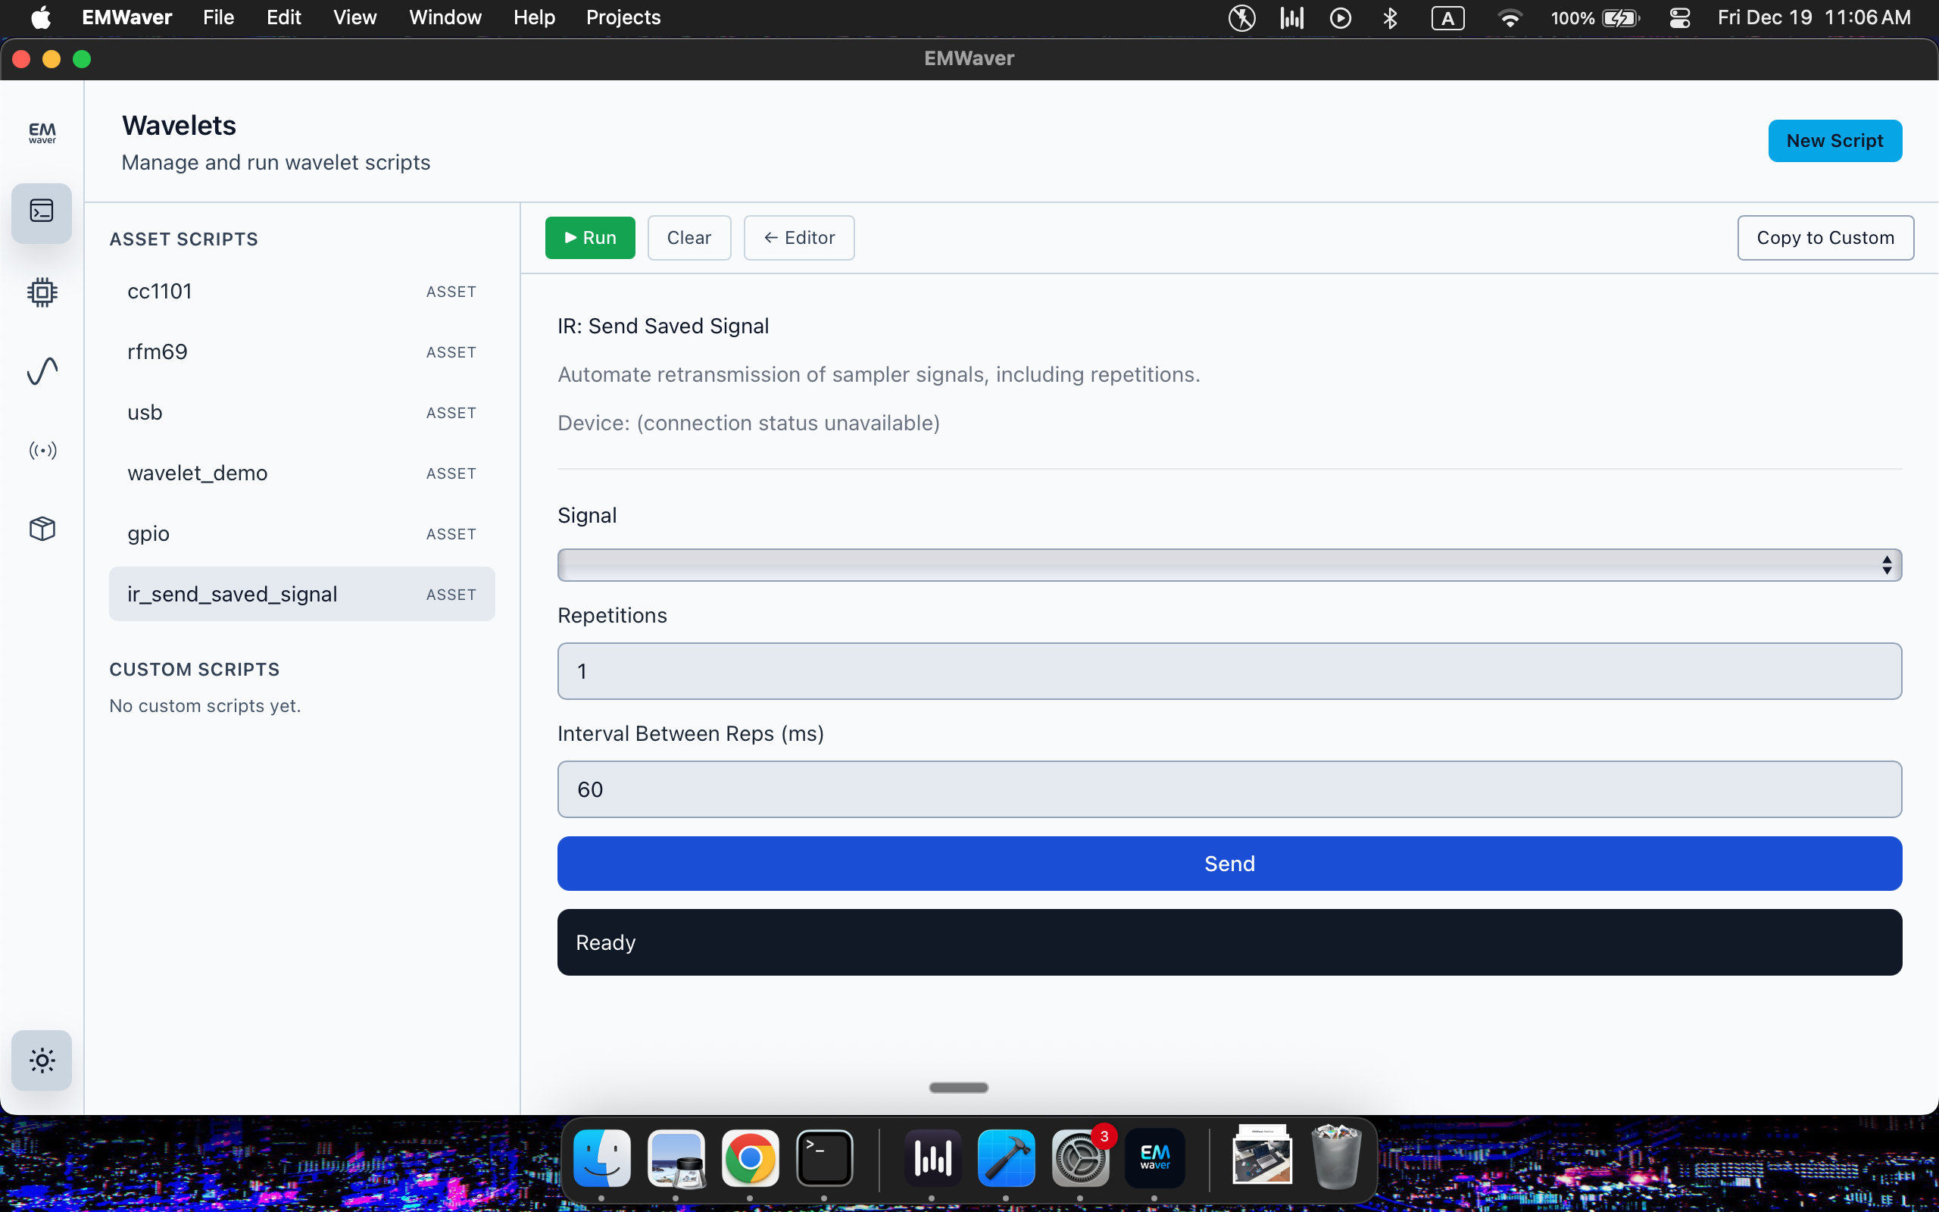Image resolution: width=1939 pixels, height=1212 pixels.
Task: Open the radio broadcast sidebar icon
Action: [x=42, y=451]
